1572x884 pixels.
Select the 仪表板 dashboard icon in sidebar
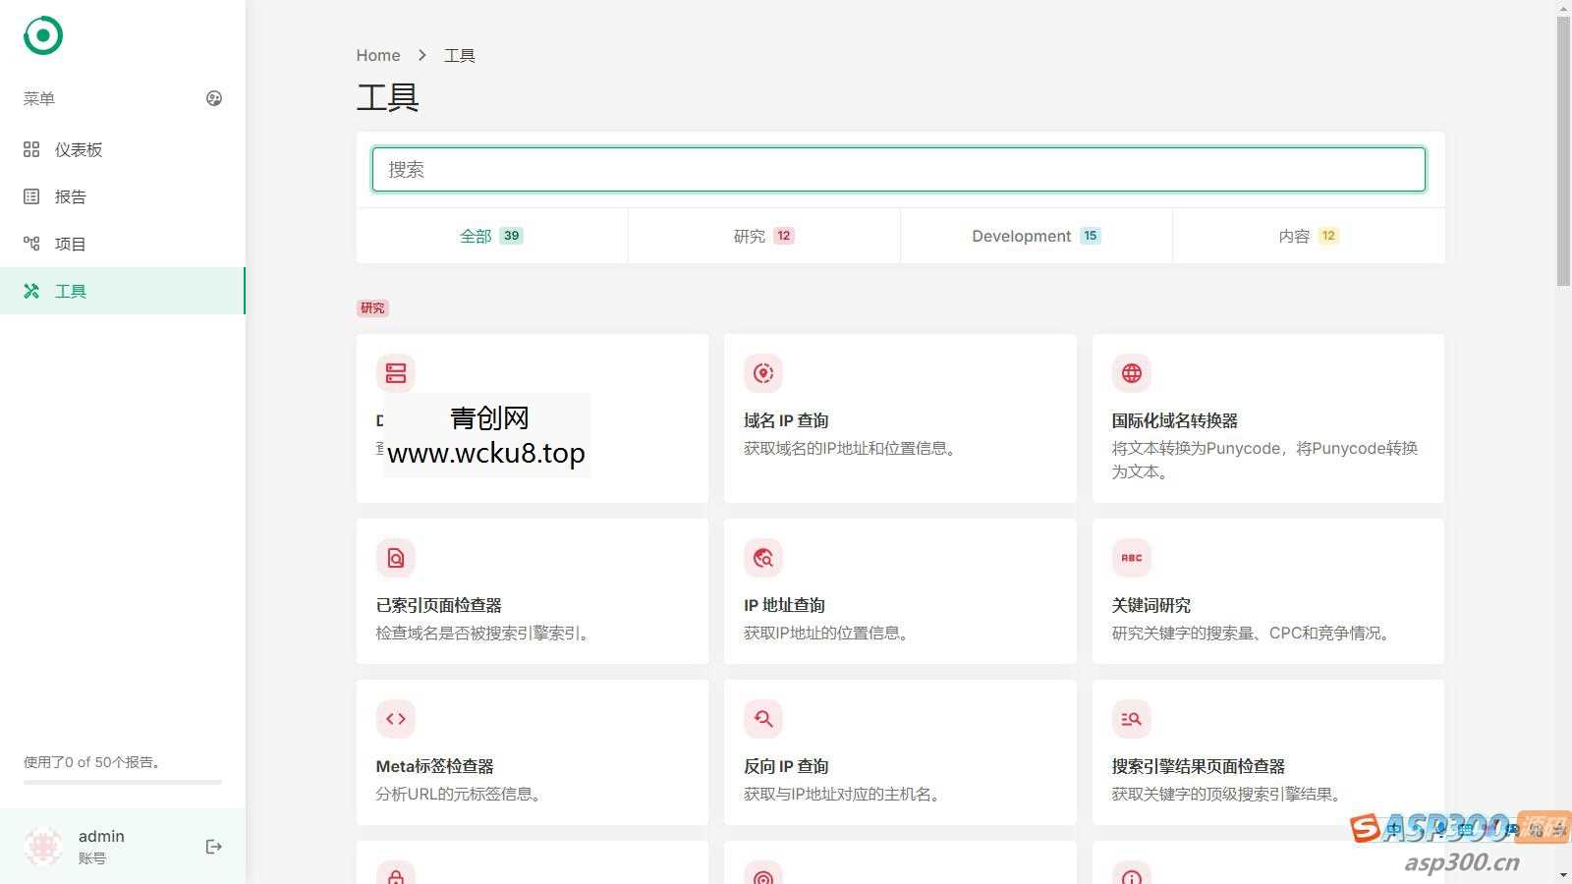pos(30,149)
